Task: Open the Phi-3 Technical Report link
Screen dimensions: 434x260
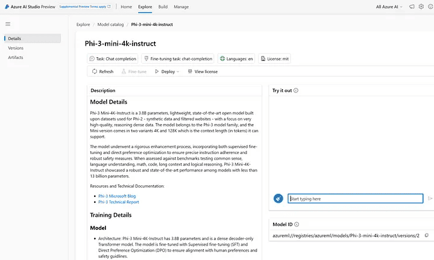Action: [119, 202]
